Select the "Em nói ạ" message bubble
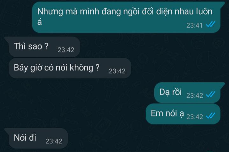 pyautogui.click(x=183, y=114)
